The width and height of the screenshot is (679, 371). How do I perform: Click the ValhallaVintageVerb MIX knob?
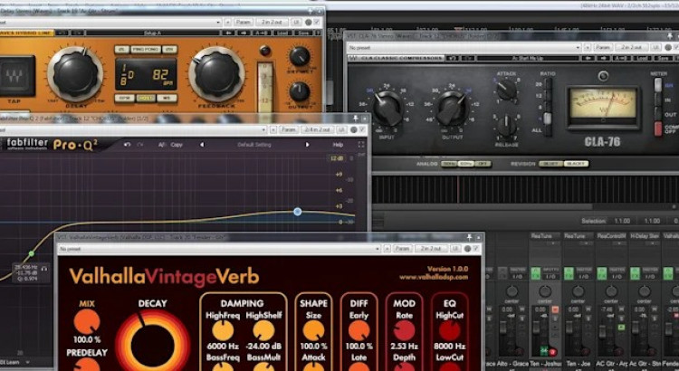tap(86, 324)
